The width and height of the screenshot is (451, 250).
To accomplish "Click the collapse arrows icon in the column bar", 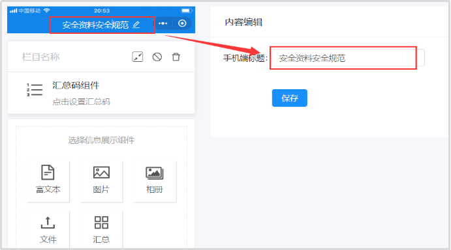I will click(x=138, y=57).
